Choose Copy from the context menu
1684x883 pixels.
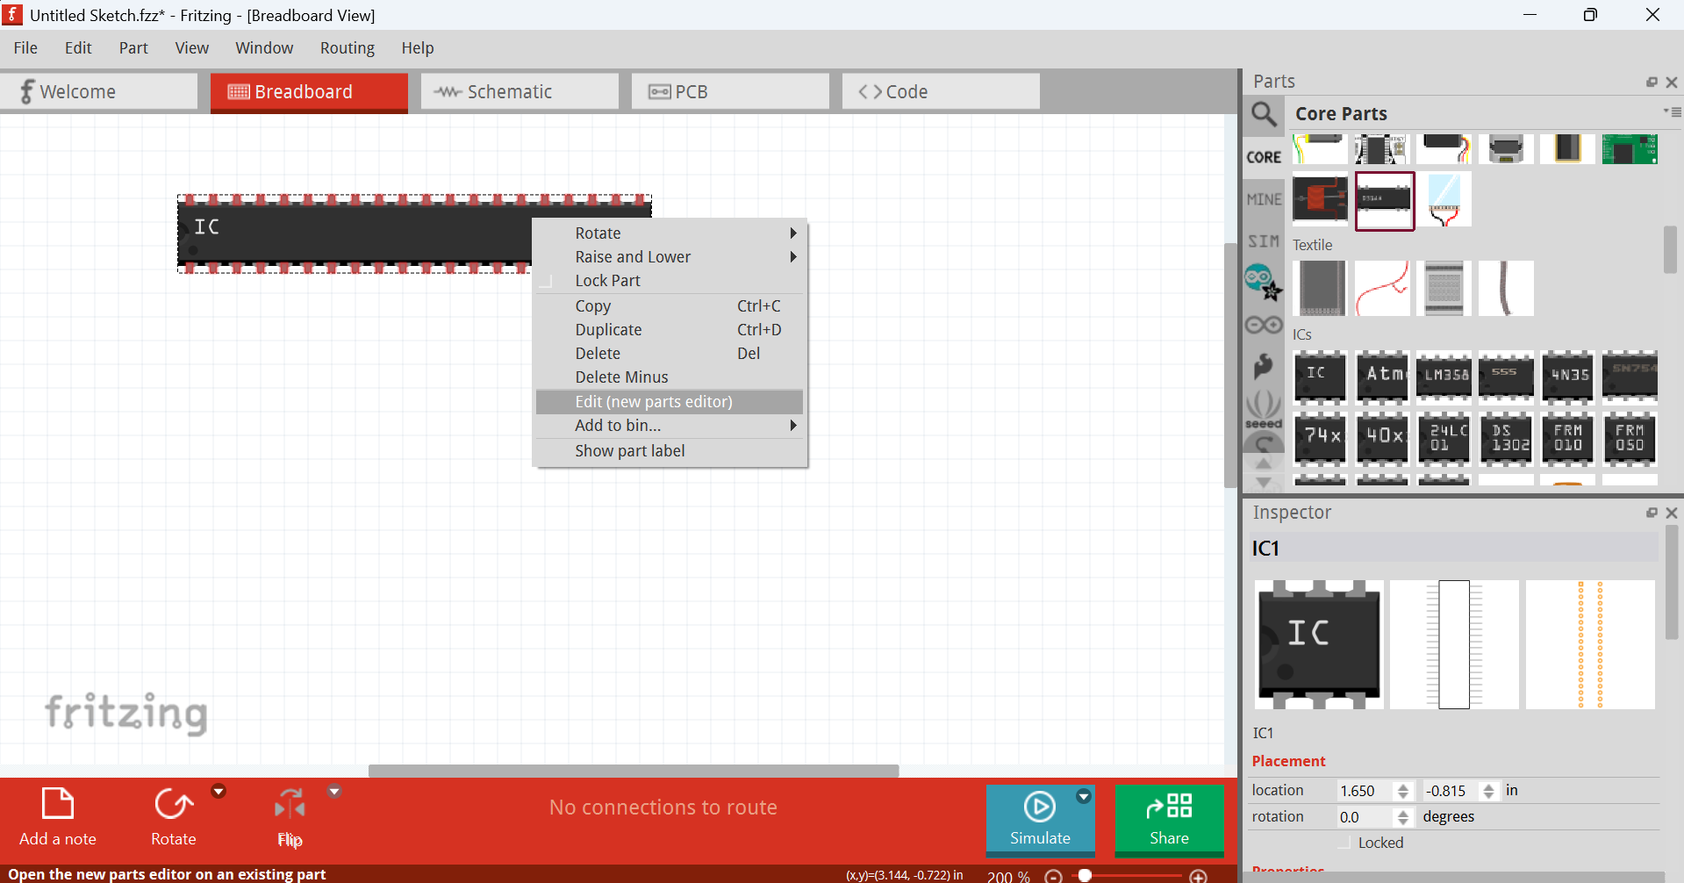click(670, 306)
